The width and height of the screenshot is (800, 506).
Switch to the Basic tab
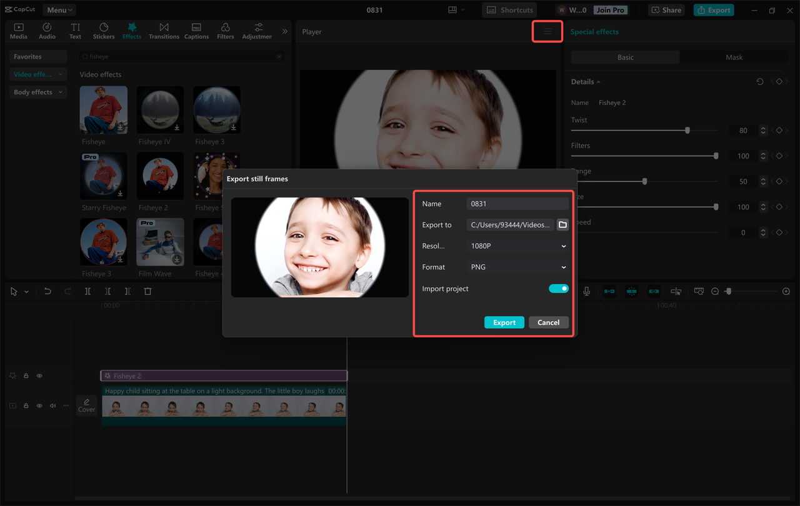[625, 57]
